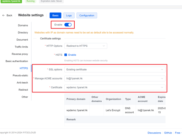Open Manage ACME accounts dropdown
The height and width of the screenshot is (137, 182).
click(x=115, y=78)
